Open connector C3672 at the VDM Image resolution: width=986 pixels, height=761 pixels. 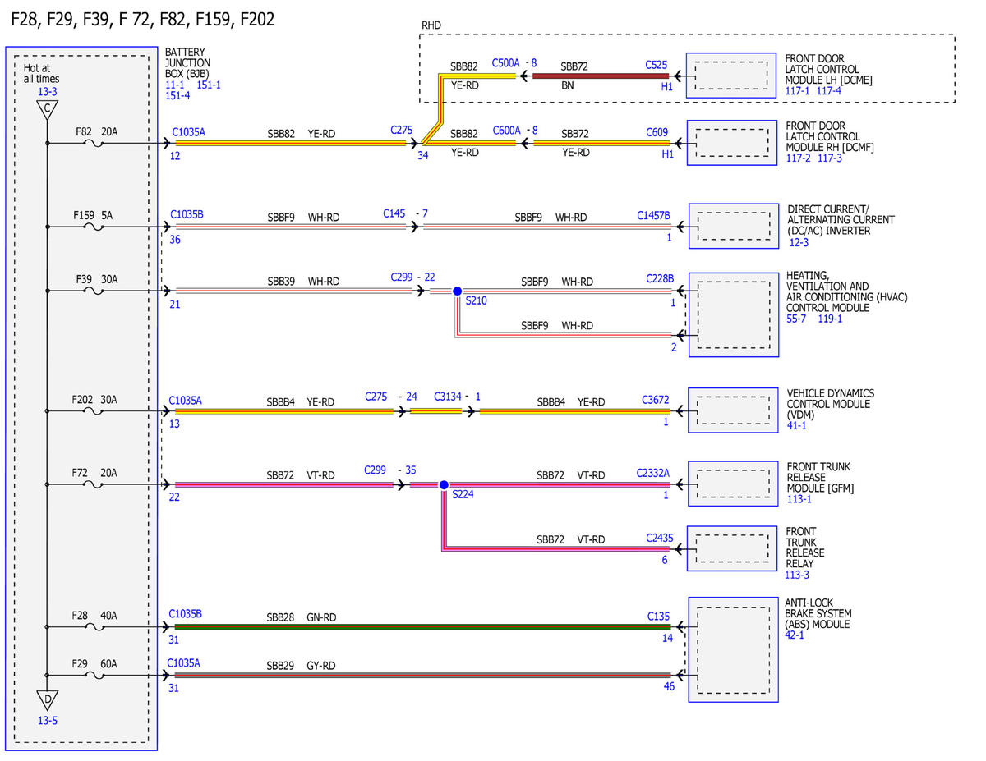656,400
